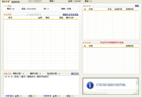This screenshot has width=142, height=98.
Task: Click browser pane scroll-down arrow
Action: click(137, 90)
